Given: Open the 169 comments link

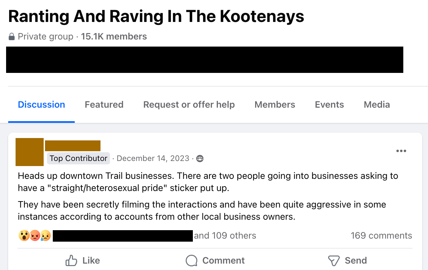Looking at the screenshot, I should click(381, 236).
